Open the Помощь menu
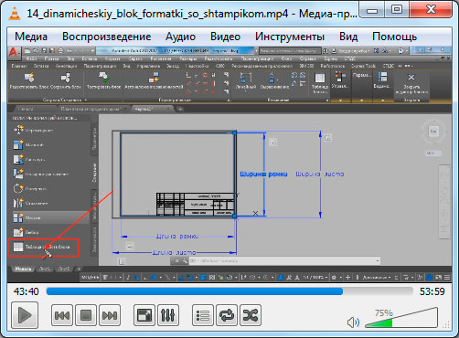 tap(394, 37)
